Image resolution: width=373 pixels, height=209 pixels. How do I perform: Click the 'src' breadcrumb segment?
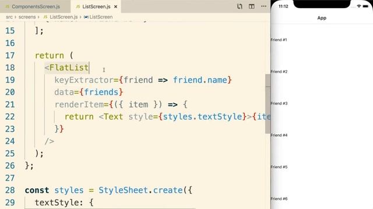coord(9,17)
